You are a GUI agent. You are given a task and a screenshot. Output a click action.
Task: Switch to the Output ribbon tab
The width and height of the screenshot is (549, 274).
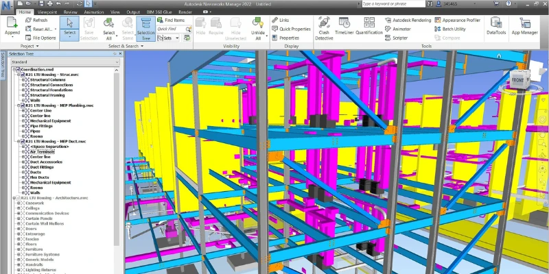[133, 12]
